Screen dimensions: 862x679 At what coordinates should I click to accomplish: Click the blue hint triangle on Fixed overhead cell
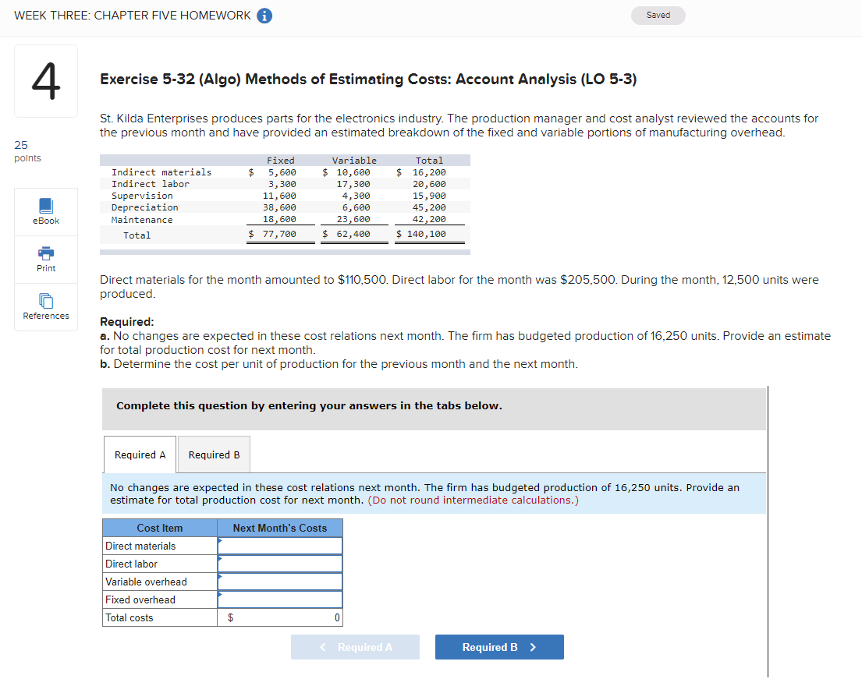pyautogui.click(x=222, y=595)
